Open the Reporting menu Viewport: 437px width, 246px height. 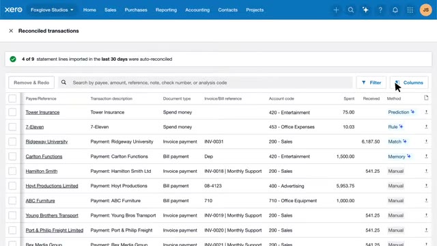[166, 10]
